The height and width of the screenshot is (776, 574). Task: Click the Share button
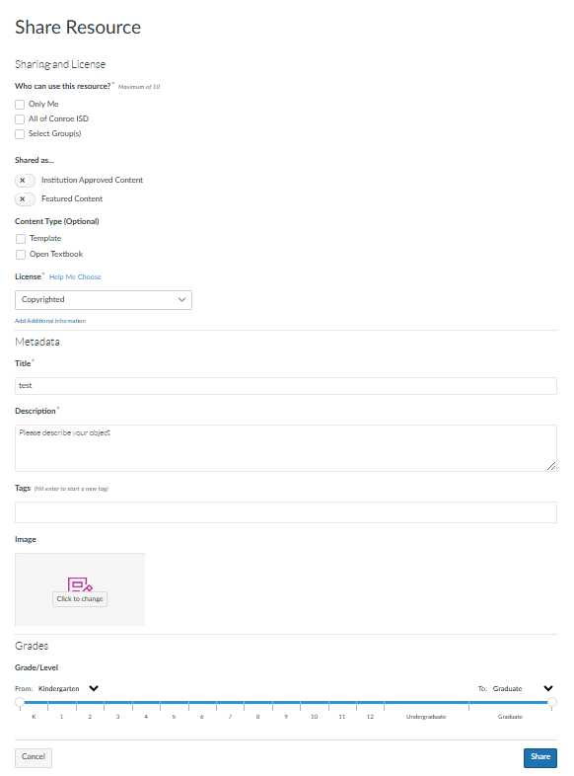pyautogui.click(x=539, y=757)
